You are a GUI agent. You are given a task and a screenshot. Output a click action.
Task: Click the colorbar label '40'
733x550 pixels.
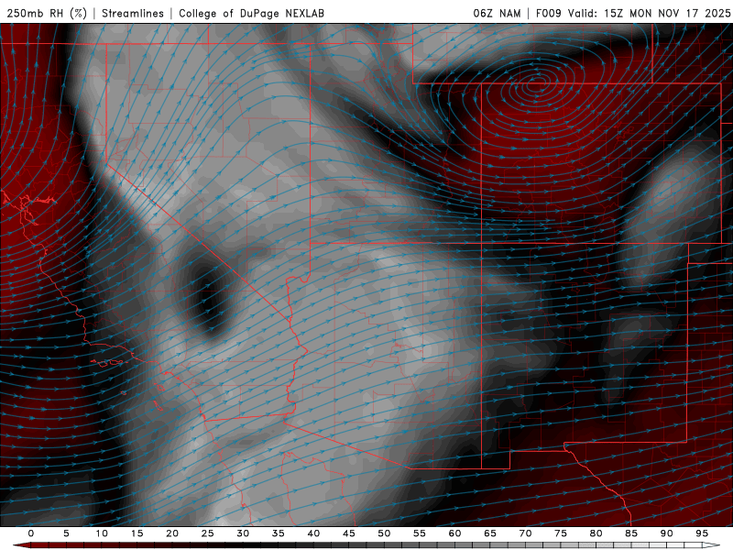click(313, 533)
